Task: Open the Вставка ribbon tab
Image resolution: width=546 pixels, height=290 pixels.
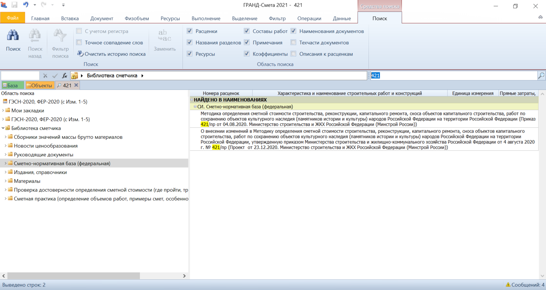Action: pos(70,19)
